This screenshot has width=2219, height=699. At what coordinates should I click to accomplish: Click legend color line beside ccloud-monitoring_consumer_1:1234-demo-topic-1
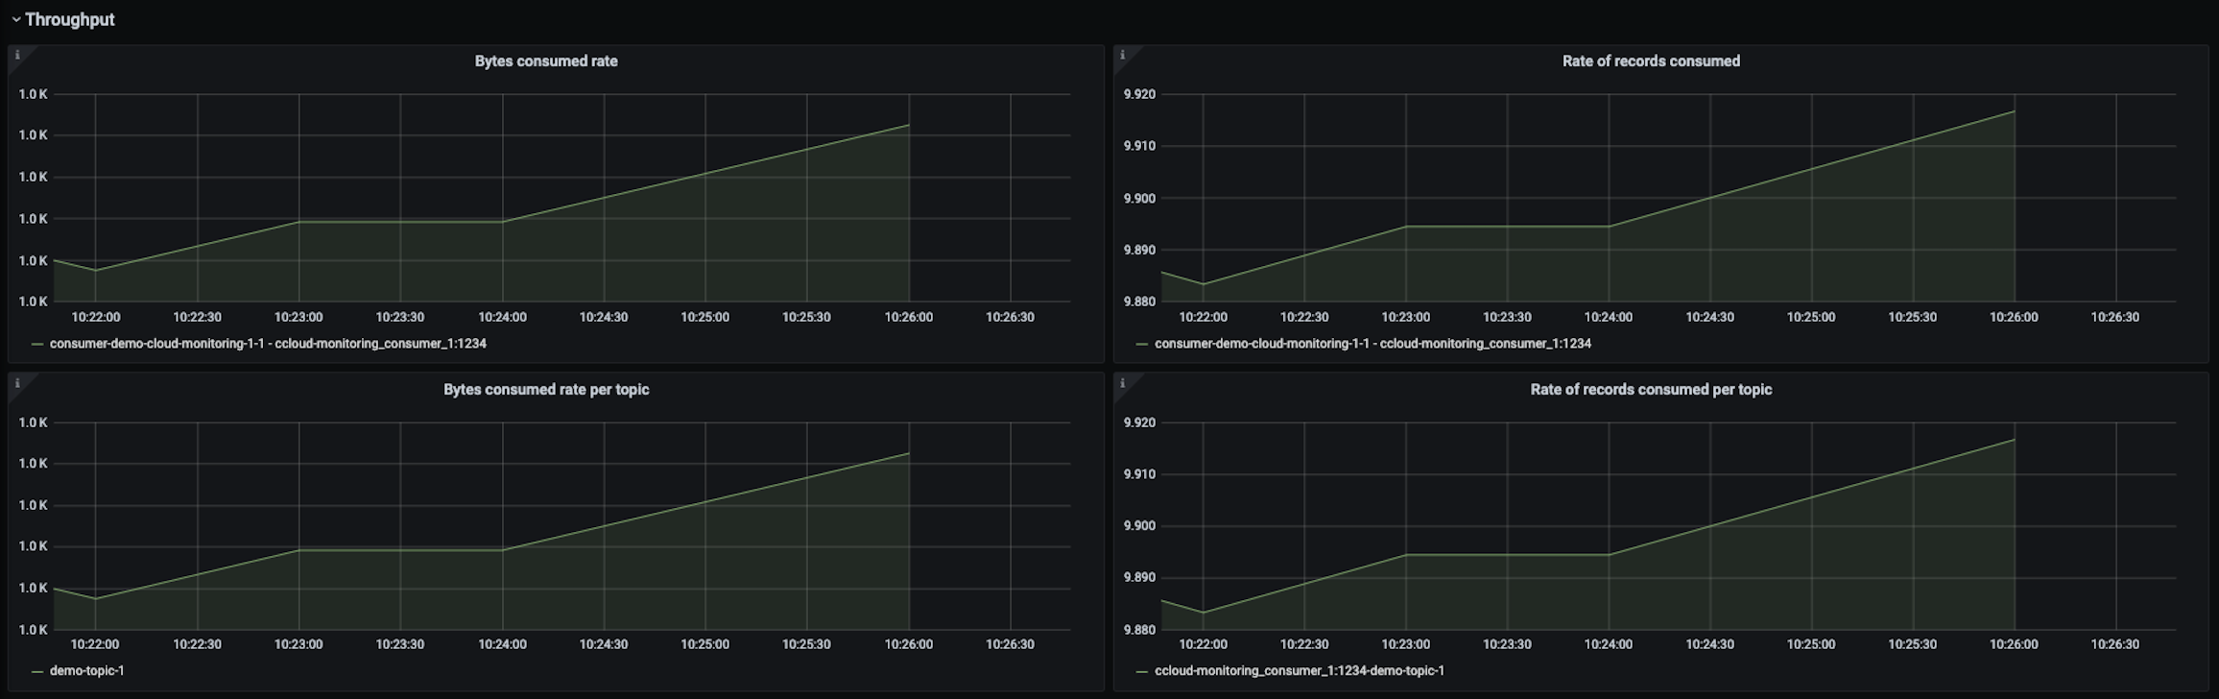[x=1142, y=671]
